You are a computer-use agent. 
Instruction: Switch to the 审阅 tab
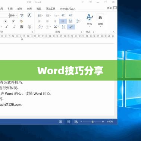[x=29, y=9]
